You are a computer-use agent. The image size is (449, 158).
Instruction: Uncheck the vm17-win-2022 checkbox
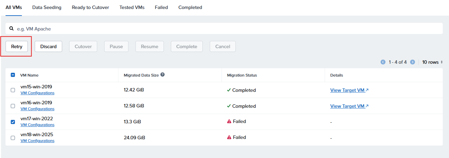pos(13,122)
